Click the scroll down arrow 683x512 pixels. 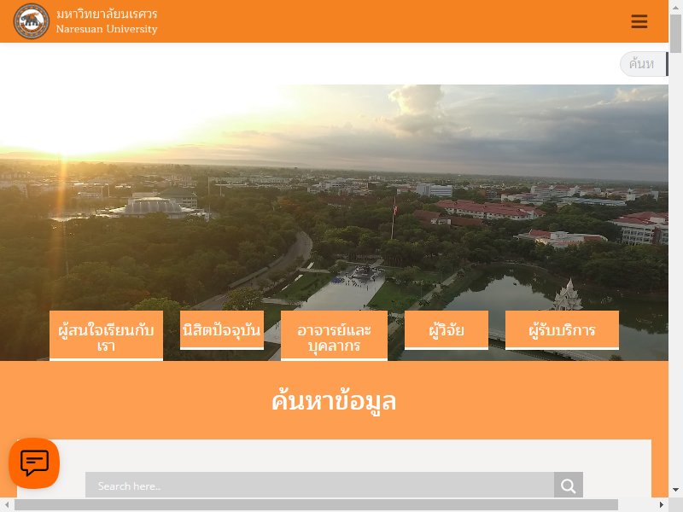point(675,490)
